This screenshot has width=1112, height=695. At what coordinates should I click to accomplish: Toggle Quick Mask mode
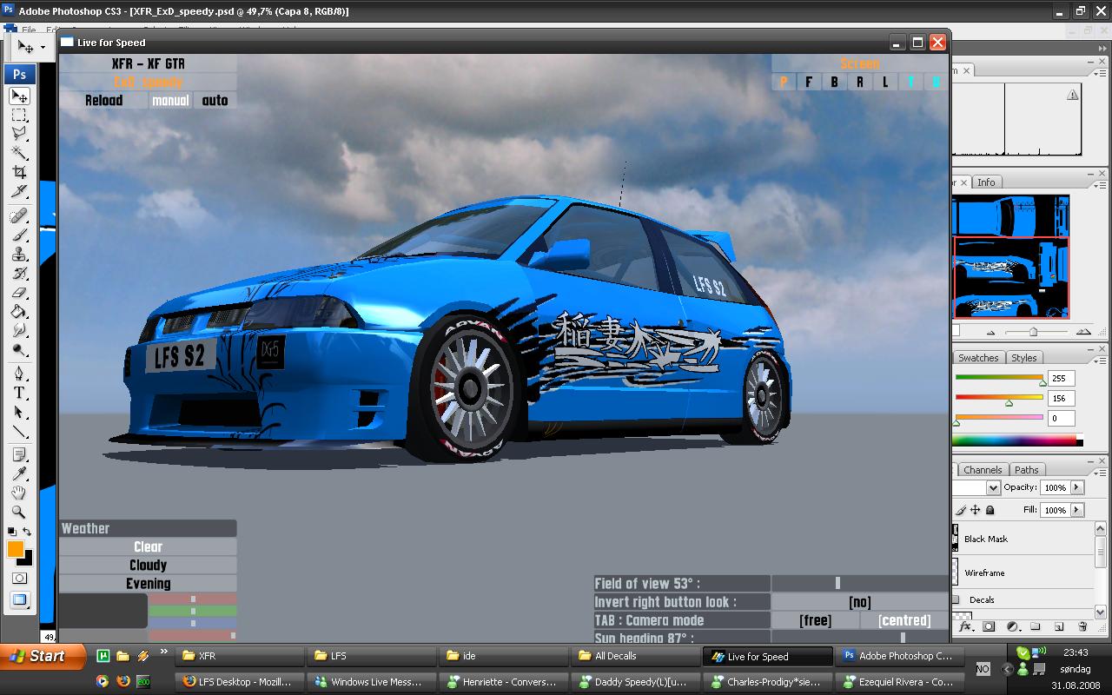pos(19,579)
